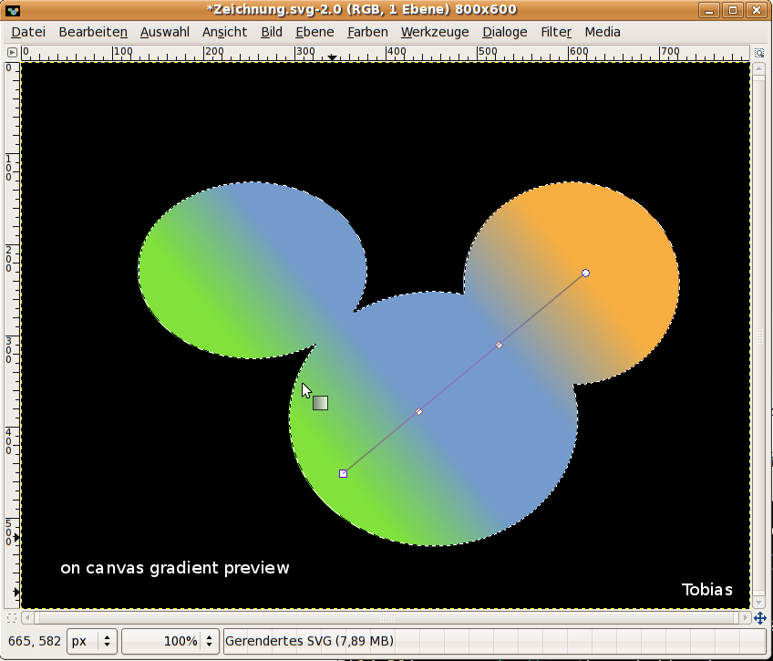Open the Werkzeuge menu

[435, 31]
